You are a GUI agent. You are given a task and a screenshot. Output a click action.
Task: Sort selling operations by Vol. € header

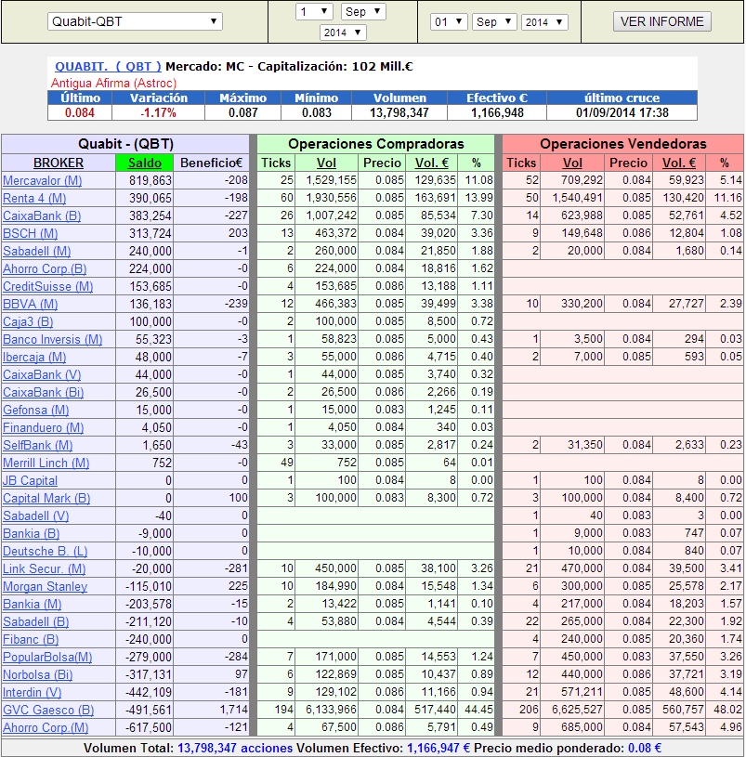[679, 163]
